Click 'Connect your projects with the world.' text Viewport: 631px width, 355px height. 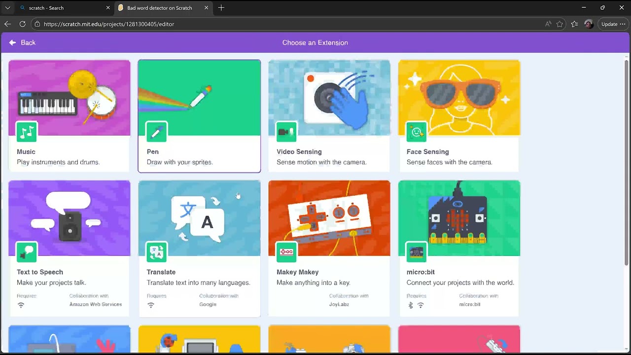coord(460,283)
